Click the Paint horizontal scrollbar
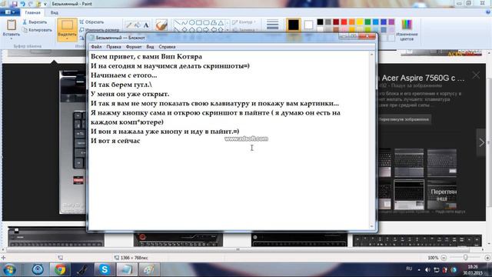Screen dimensions: 492x277 (238, 249)
